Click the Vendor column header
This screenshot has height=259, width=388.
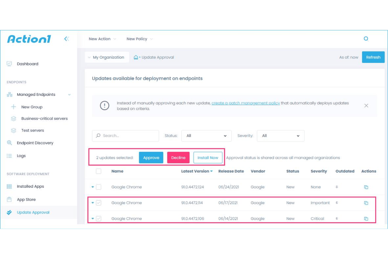[x=258, y=171]
